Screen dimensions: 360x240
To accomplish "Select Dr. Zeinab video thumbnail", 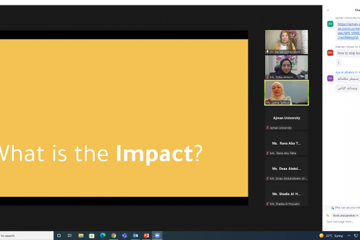I will tap(287, 42).
